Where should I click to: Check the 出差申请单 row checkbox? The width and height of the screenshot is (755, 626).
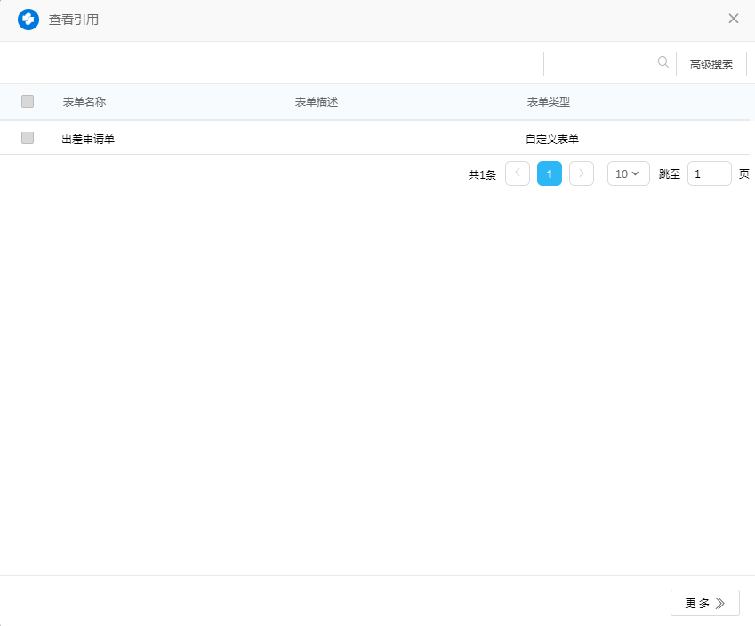(x=28, y=138)
